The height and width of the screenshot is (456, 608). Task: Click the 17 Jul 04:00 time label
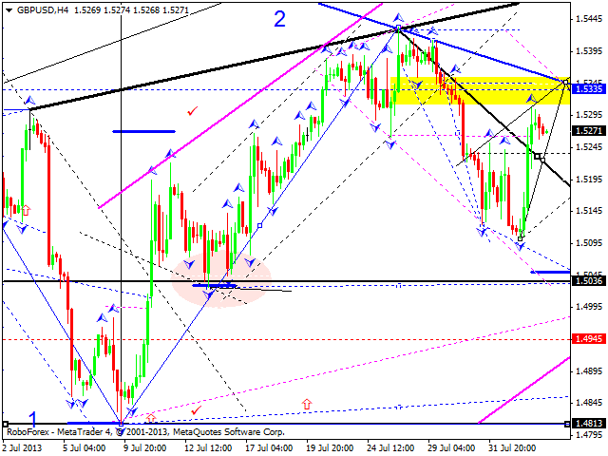[x=269, y=448]
